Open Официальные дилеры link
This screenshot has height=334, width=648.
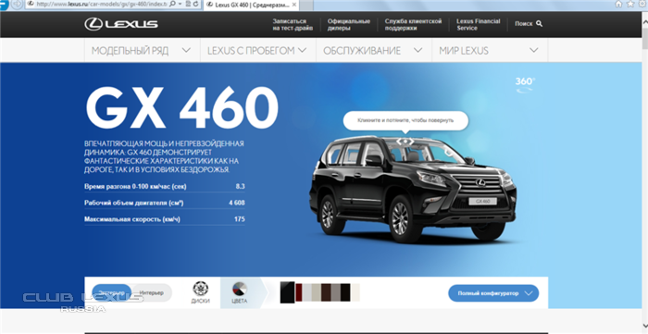[x=349, y=24]
